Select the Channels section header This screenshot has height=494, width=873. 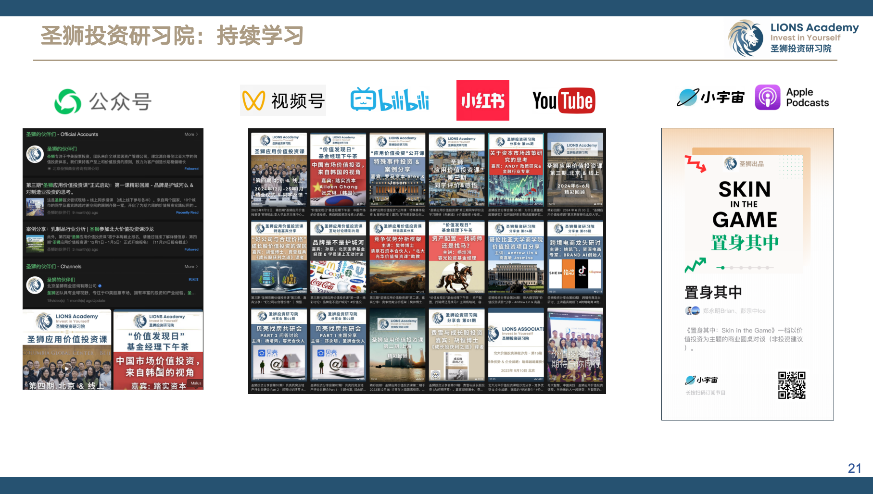54,267
